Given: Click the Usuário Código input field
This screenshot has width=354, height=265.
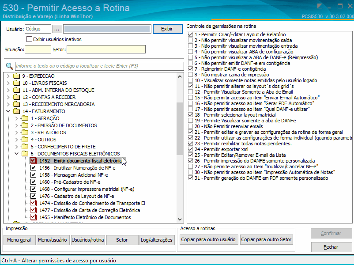Looking at the screenshot, I should (38, 29).
